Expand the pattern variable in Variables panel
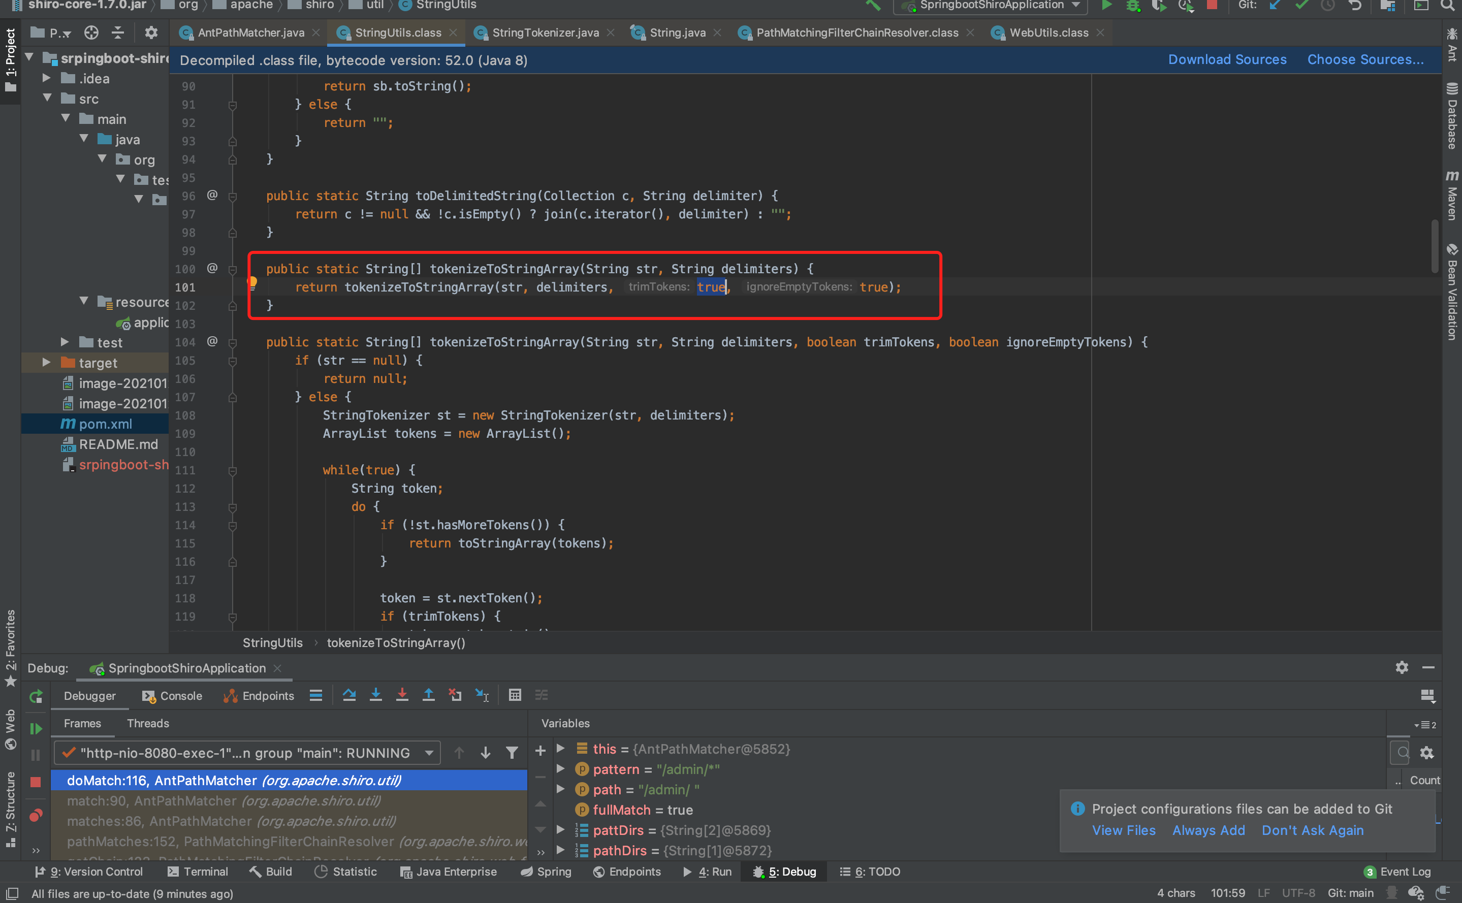This screenshot has width=1462, height=903. (560, 770)
